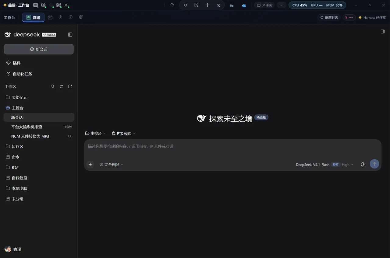
Task: Open the plug connector icon in toolbar
Action: coord(185,5)
